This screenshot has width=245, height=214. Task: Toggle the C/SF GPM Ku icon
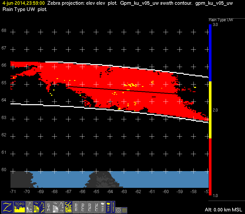(68, 207)
